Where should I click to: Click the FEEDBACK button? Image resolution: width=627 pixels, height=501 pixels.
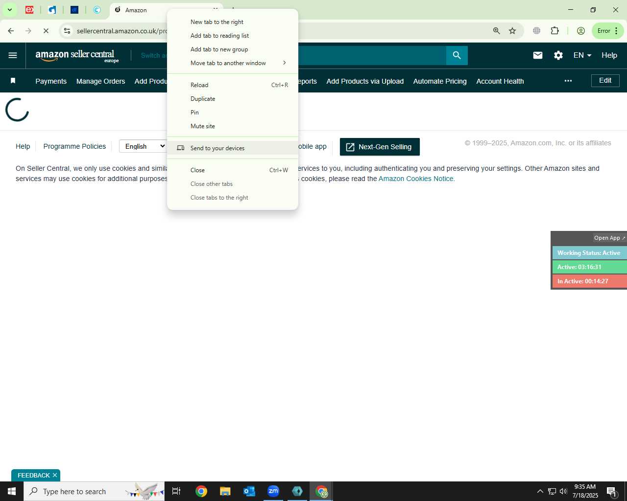33,476
